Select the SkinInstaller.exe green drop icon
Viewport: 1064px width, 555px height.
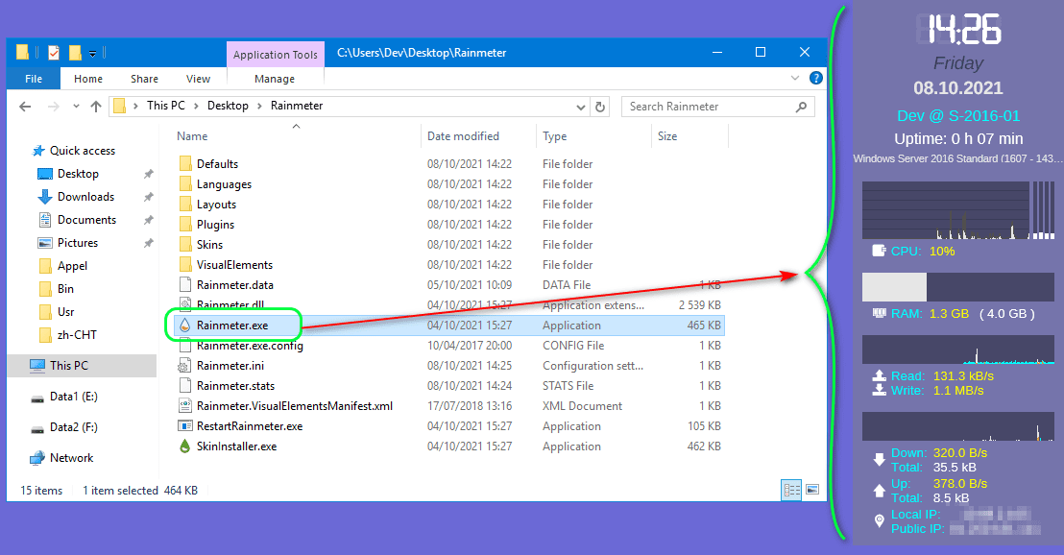point(185,446)
